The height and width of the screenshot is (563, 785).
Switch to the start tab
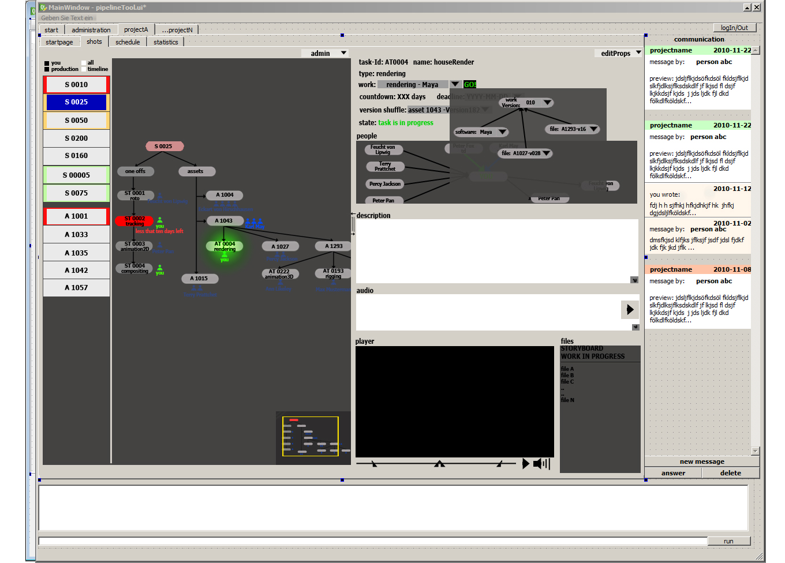pos(51,30)
